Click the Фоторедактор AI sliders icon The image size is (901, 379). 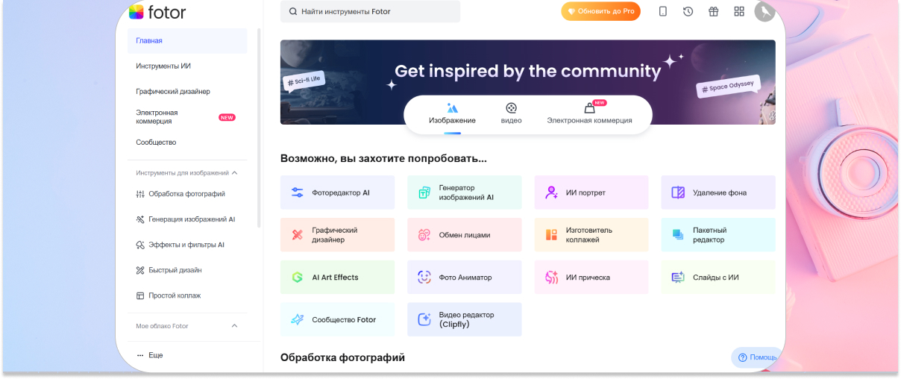click(x=298, y=192)
